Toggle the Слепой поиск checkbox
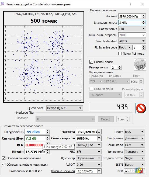 tap(91, 62)
